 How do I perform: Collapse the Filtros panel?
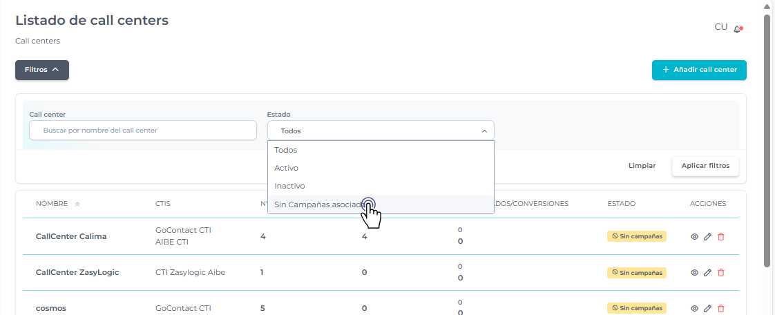(42, 70)
